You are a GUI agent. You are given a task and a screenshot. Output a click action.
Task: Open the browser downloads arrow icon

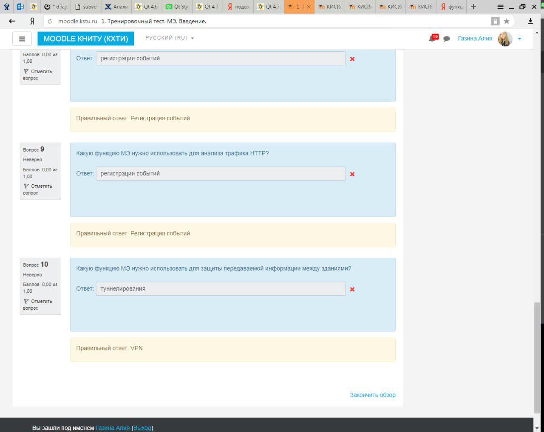[x=530, y=21]
